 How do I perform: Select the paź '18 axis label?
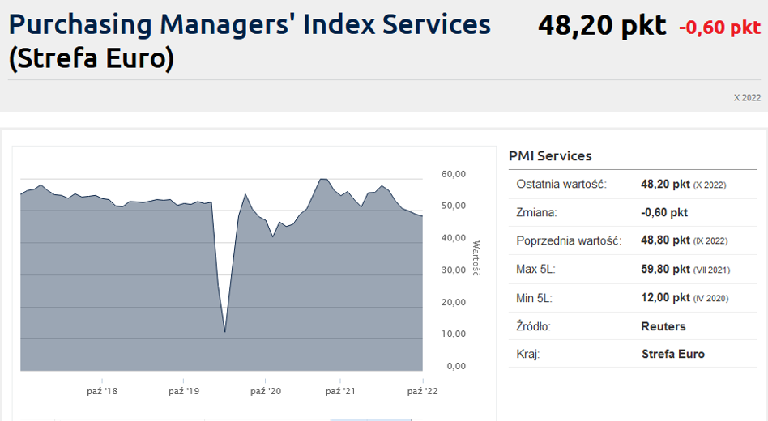[x=102, y=391]
